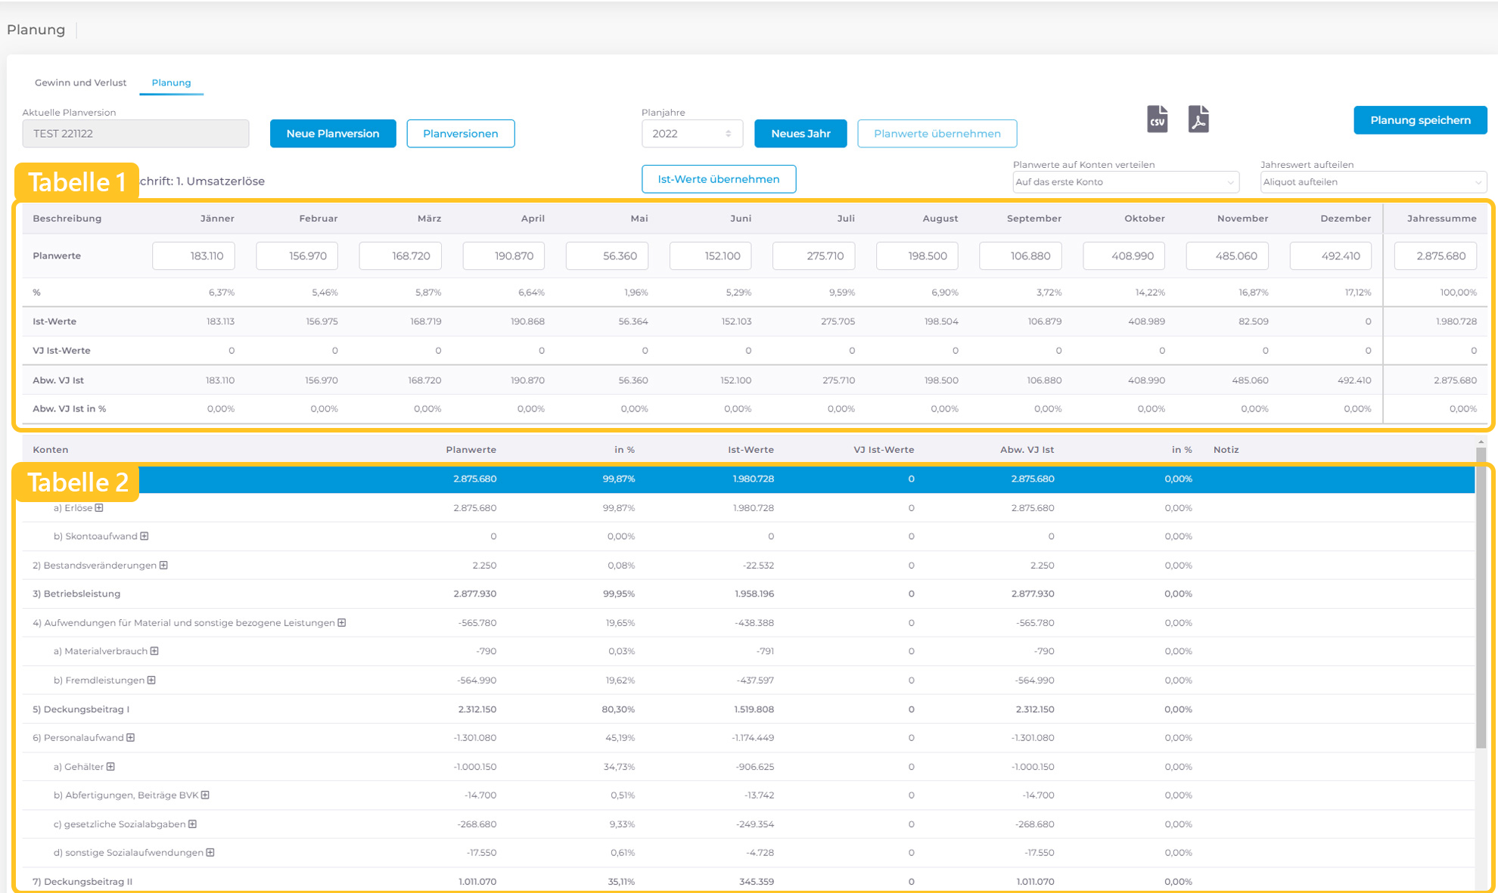Open the Planjahre 2022 selector
1498x893 pixels.
click(x=692, y=134)
